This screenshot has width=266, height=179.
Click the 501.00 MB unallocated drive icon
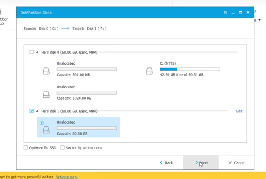[46, 71]
